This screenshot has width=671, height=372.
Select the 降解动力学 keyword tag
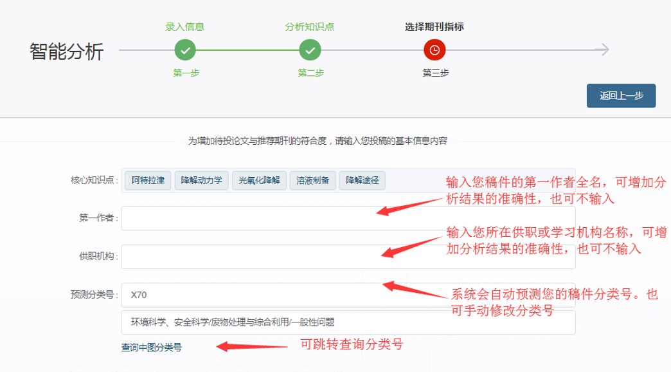point(201,181)
